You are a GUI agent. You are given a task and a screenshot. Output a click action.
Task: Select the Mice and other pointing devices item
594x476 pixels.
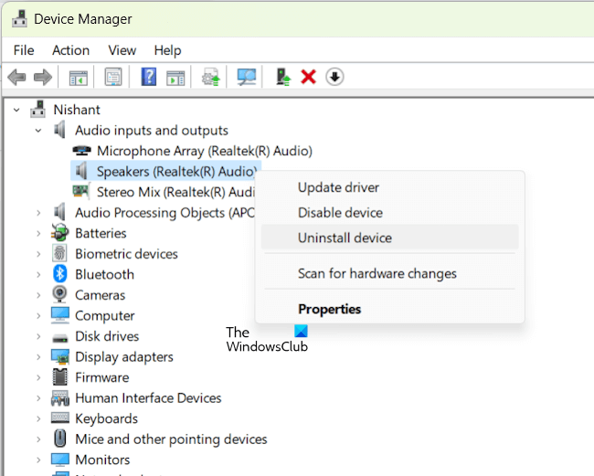pyautogui.click(x=171, y=439)
